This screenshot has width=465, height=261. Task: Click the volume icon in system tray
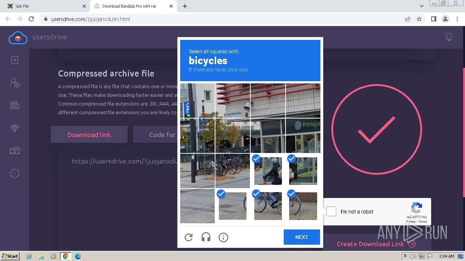413,256
